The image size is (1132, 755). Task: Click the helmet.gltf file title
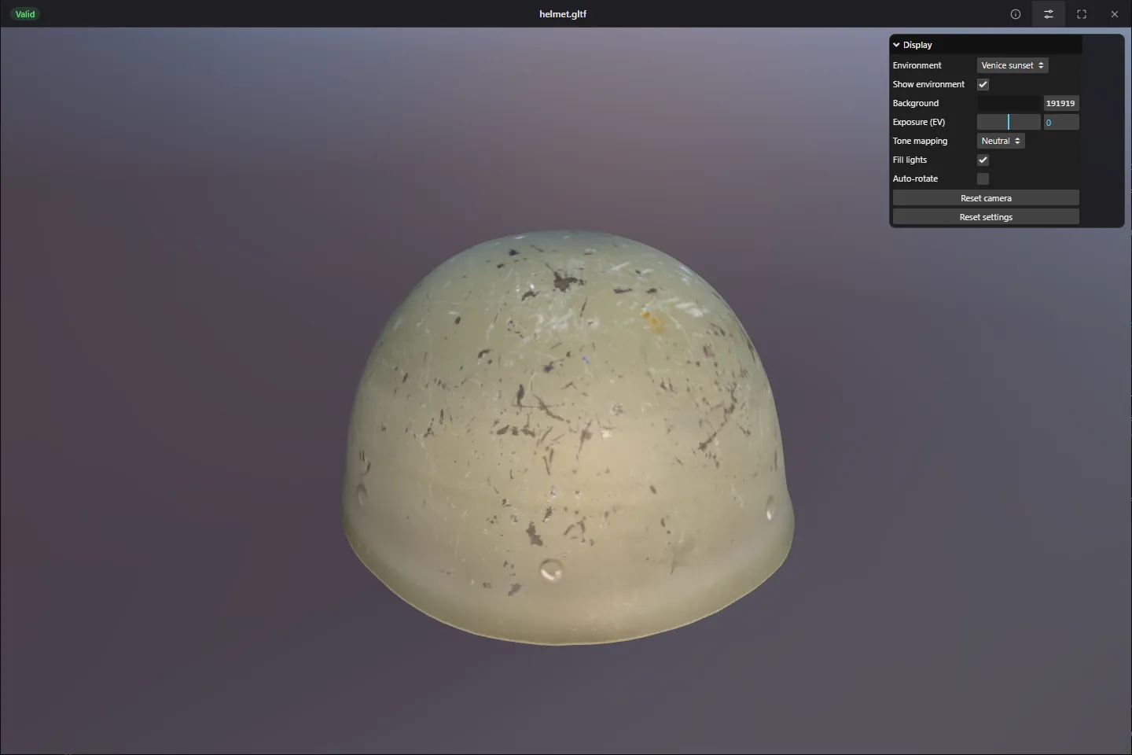pos(563,14)
